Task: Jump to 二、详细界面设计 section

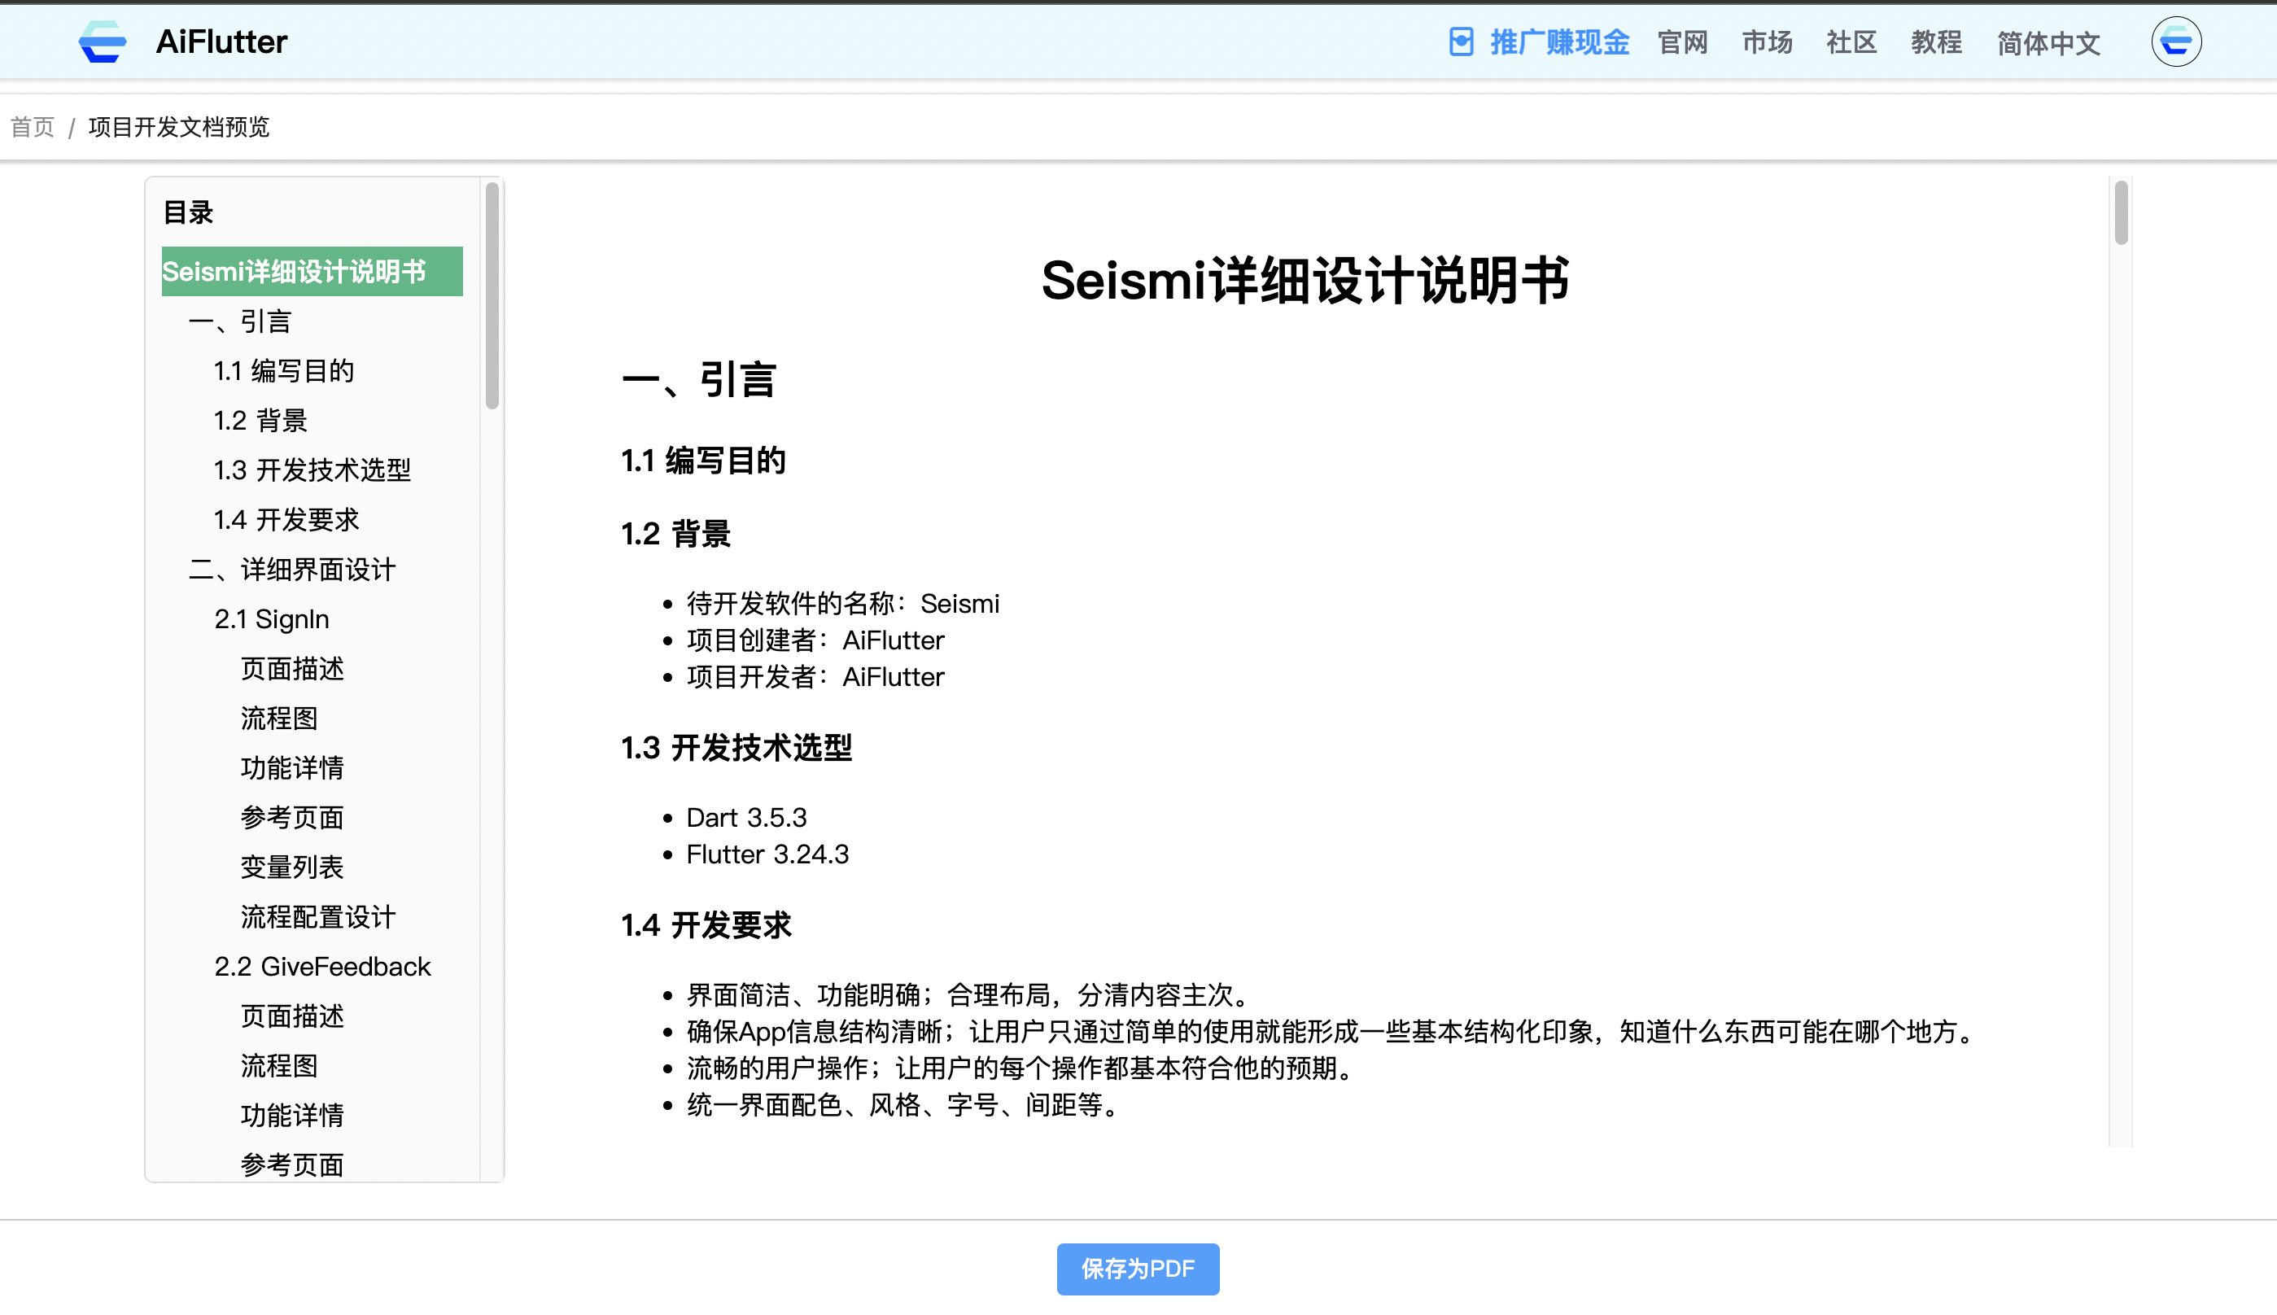Action: pyautogui.click(x=291, y=569)
